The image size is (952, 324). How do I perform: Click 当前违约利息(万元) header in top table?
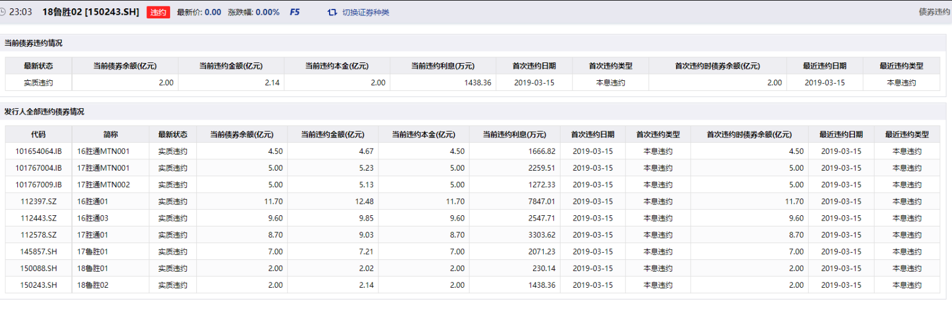[x=443, y=66]
